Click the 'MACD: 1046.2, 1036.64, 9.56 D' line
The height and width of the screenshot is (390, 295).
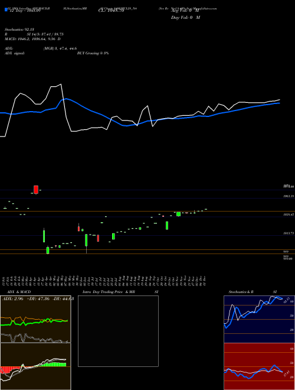[x=32, y=39]
